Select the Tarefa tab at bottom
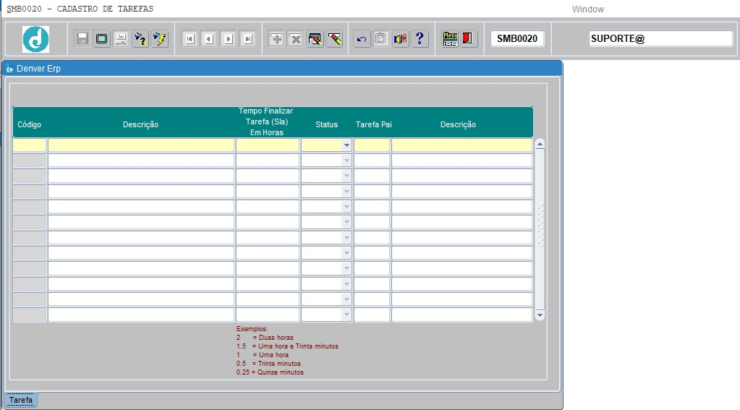 coord(21,400)
